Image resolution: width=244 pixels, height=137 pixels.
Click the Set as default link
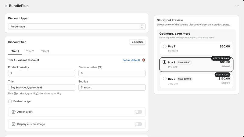[131, 60]
